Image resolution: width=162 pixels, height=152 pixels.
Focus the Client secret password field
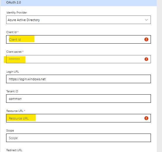[78, 59]
